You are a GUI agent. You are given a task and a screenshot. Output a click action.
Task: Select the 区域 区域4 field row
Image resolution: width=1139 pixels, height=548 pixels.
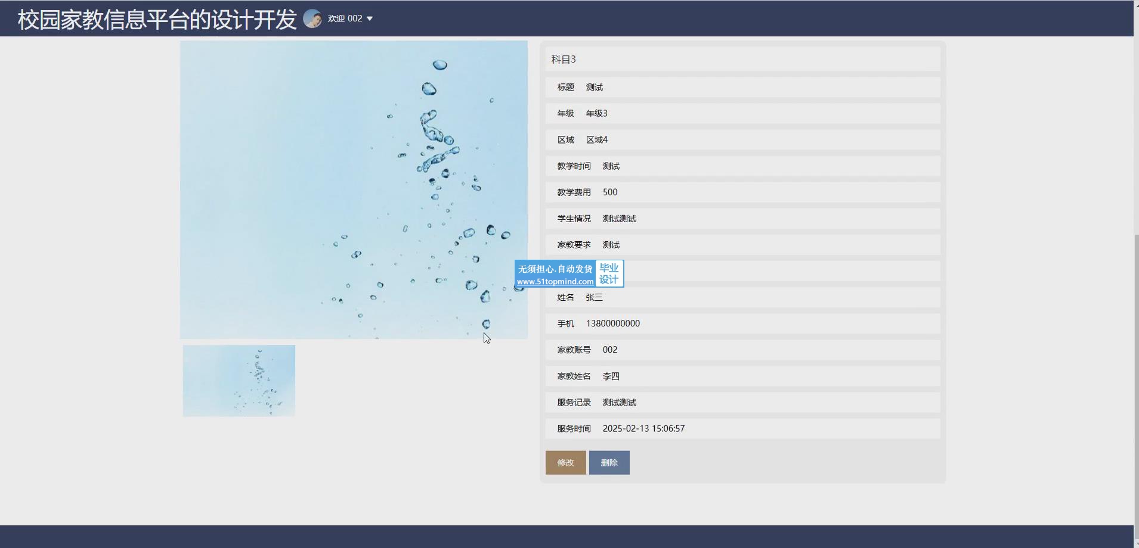point(742,139)
